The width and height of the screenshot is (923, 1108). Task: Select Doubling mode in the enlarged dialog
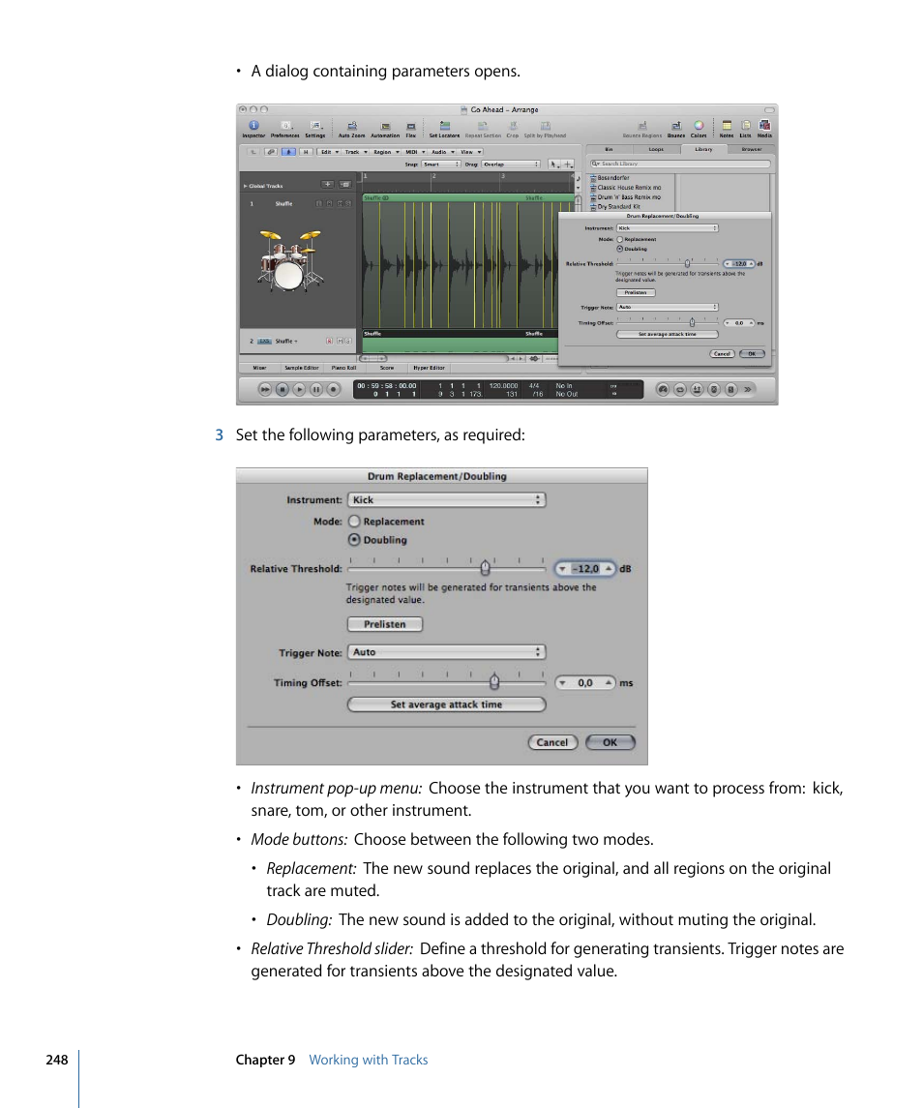coord(355,540)
